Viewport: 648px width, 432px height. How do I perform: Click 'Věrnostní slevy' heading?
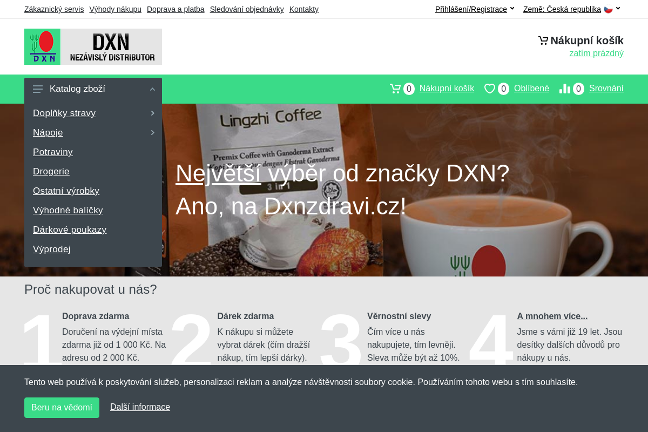pyautogui.click(x=399, y=316)
